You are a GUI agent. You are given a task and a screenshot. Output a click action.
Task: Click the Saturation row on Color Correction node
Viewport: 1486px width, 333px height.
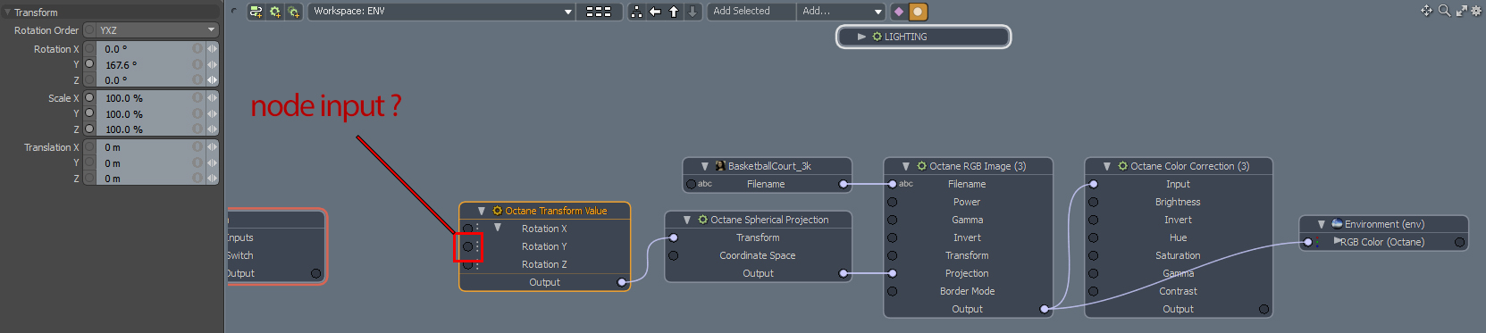1178,255
